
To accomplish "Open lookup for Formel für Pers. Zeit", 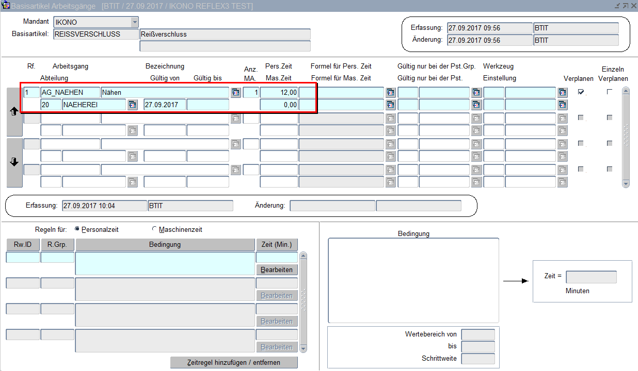I will click(x=391, y=93).
